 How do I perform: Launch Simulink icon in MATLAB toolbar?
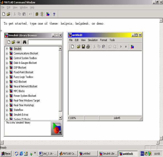click(x=48, y=14)
